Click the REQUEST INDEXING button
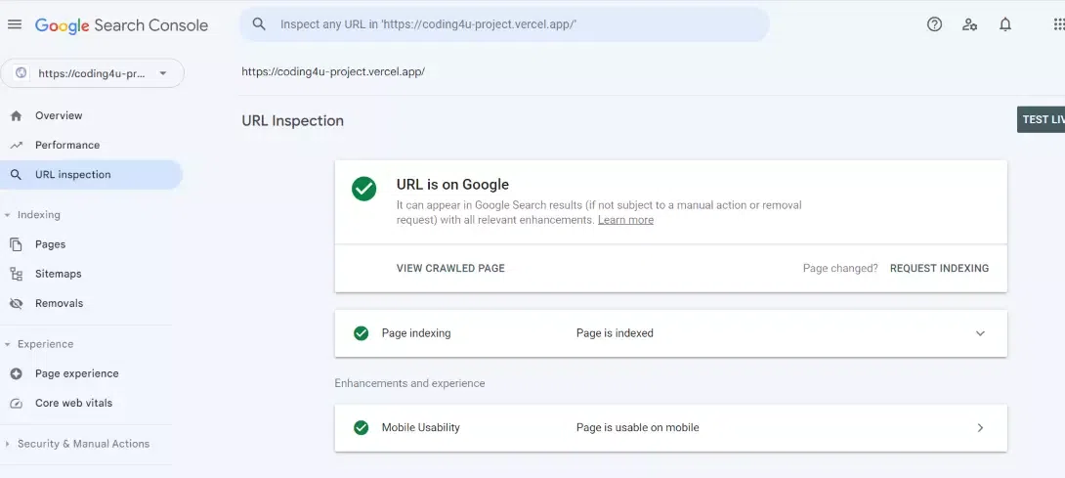The width and height of the screenshot is (1065, 478). (939, 268)
